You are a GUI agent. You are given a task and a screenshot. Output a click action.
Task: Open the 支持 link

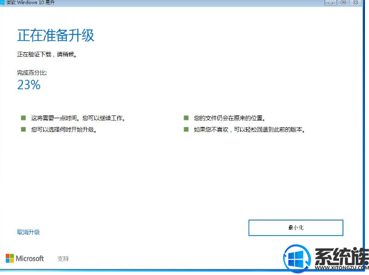pyautogui.click(x=63, y=258)
